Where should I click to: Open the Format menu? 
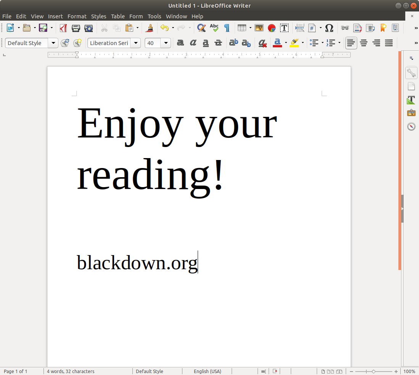[x=77, y=16]
